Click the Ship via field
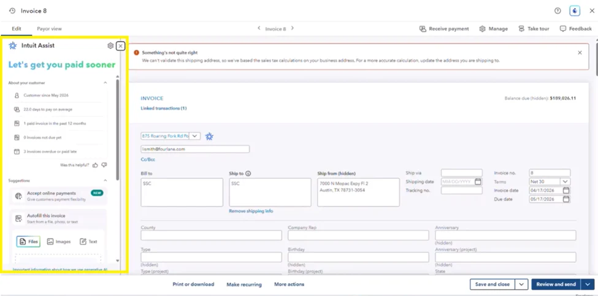598x296 pixels. [461, 173]
